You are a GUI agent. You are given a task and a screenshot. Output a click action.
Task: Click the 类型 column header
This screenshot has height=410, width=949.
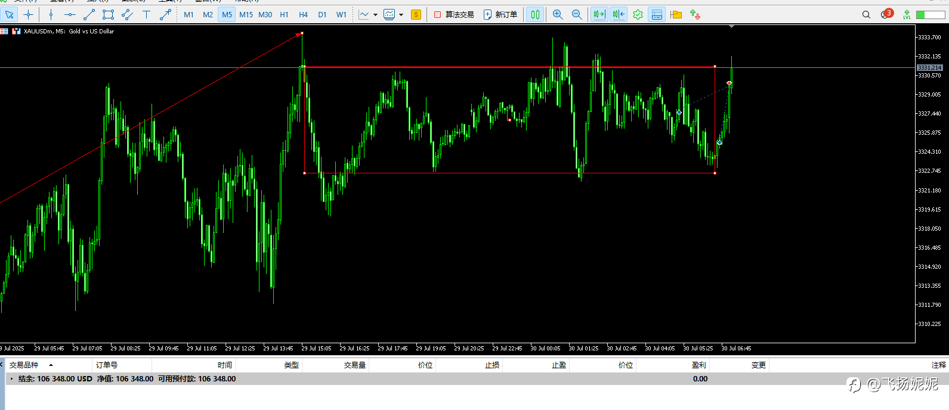click(x=292, y=365)
